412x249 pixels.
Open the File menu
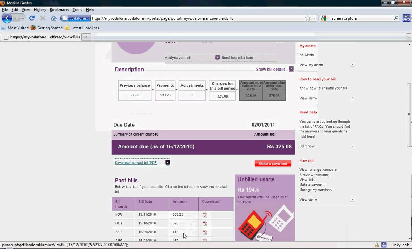point(5,9)
